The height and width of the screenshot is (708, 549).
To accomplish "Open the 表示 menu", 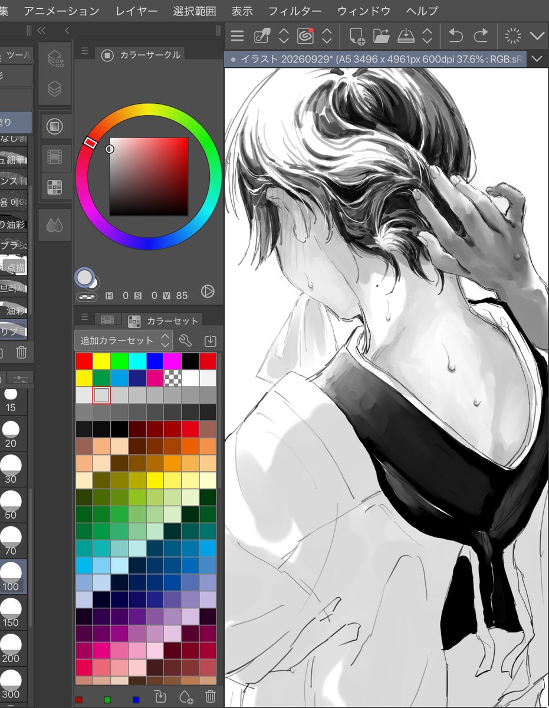I will (242, 11).
